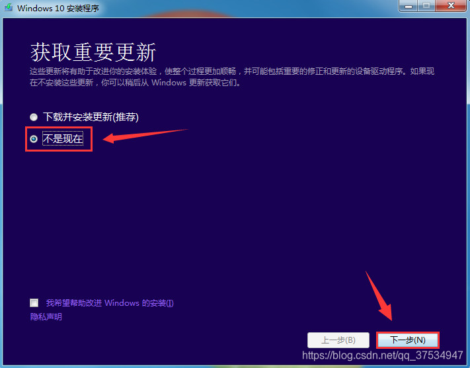Tick 我希望帮助改进 Windows 的安装 checkbox
The height and width of the screenshot is (368, 470).
pos(34,302)
